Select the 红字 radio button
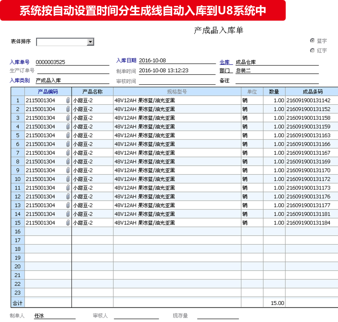The width and height of the screenshot is (338, 322). click(312, 51)
